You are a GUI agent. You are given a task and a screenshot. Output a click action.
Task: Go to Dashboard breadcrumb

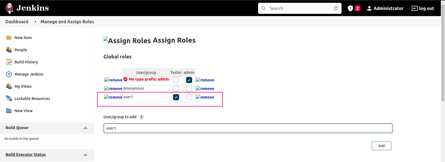tap(17, 22)
